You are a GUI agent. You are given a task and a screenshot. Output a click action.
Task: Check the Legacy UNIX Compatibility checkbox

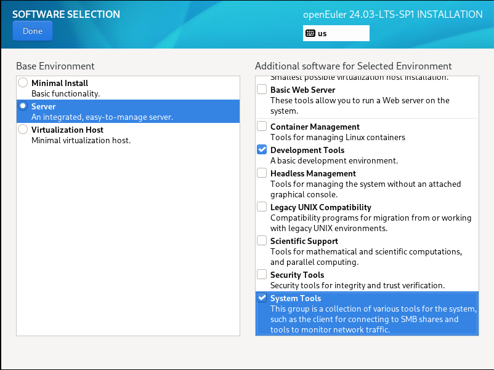point(262,207)
